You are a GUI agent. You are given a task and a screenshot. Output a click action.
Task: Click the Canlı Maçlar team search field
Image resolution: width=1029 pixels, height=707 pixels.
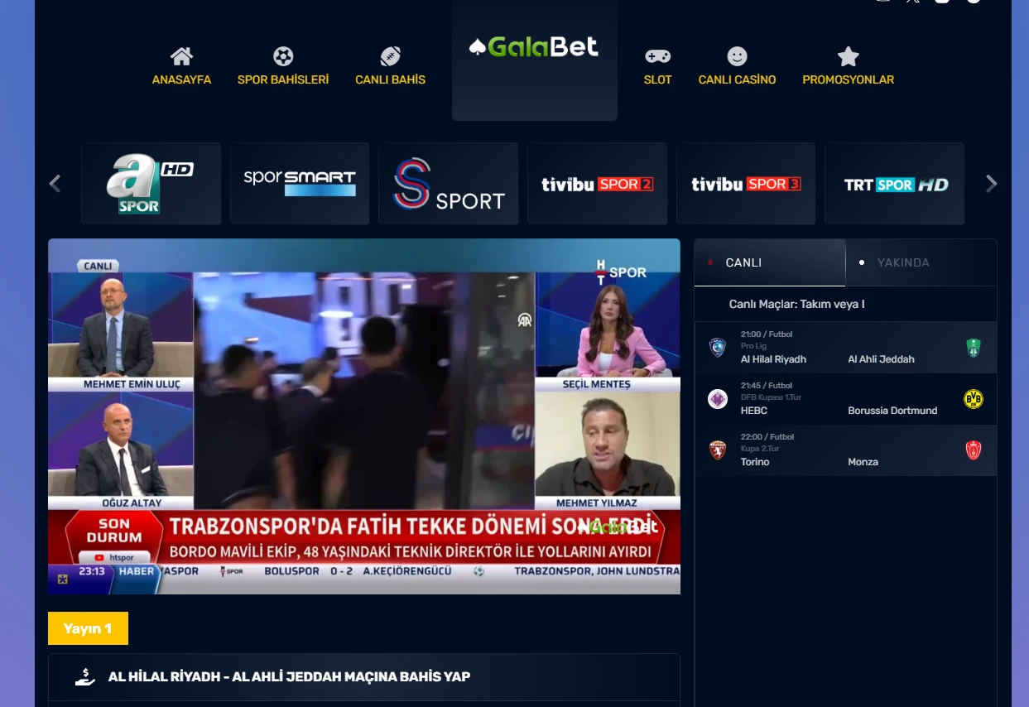pyautogui.click(x=845, y=304)
